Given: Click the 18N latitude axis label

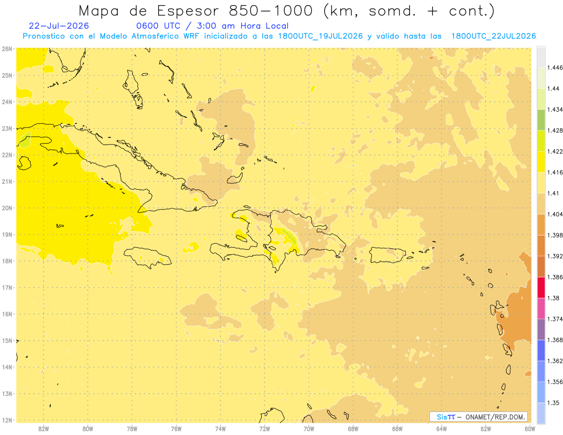Looking at the screenshot, I should tap(7, 261).
